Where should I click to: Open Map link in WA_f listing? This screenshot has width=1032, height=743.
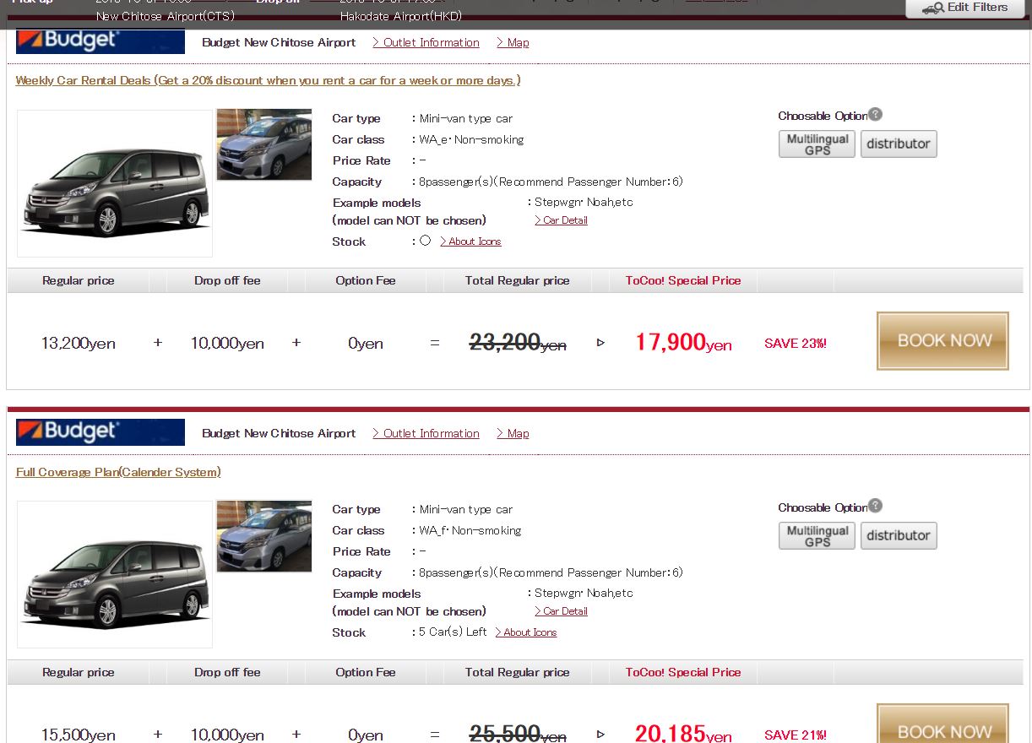(x=513, y=433)
